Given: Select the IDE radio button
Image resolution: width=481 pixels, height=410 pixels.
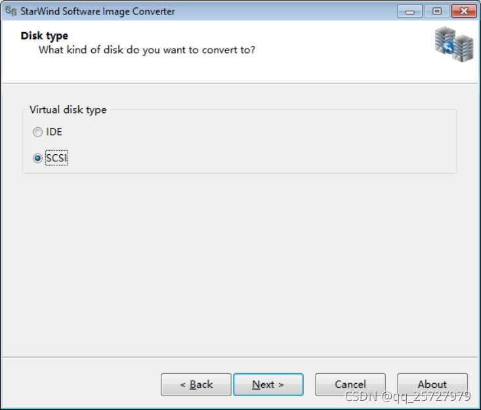Looking at the screenshot, I should [x=38, y=132].
